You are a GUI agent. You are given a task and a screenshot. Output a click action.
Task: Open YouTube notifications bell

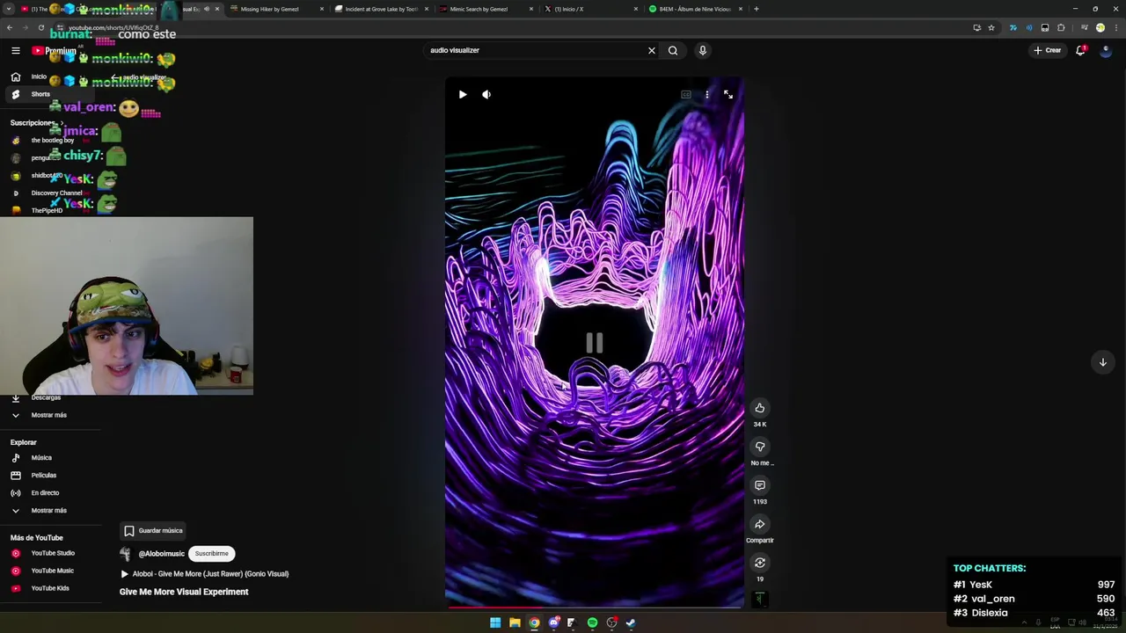point(1081,50)
